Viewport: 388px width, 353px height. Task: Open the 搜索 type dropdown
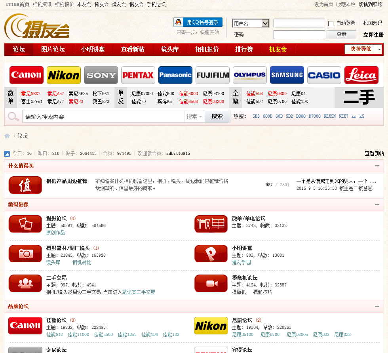[194, 116]
